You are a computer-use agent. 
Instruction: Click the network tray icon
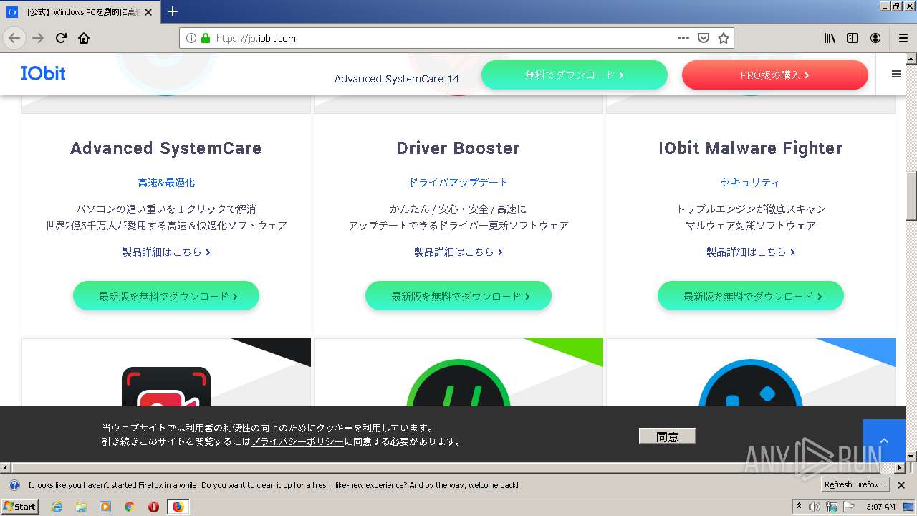(832, 507)
